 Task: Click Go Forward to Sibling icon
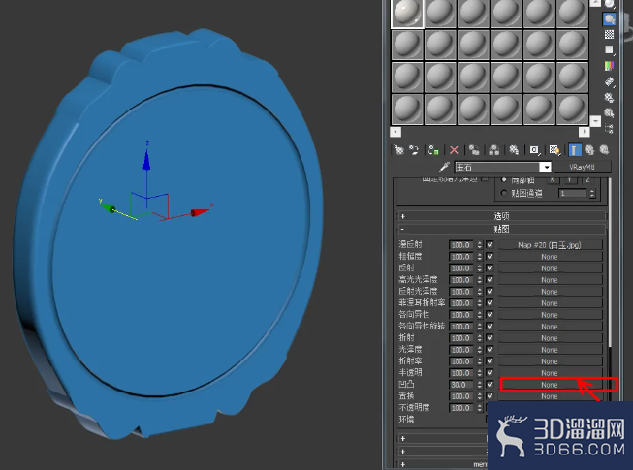(x=604, y=150)
